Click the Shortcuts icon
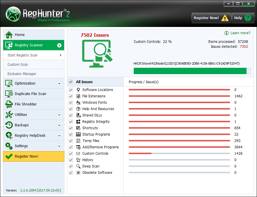The image size is (257, 197). click(x=78, y=128)
